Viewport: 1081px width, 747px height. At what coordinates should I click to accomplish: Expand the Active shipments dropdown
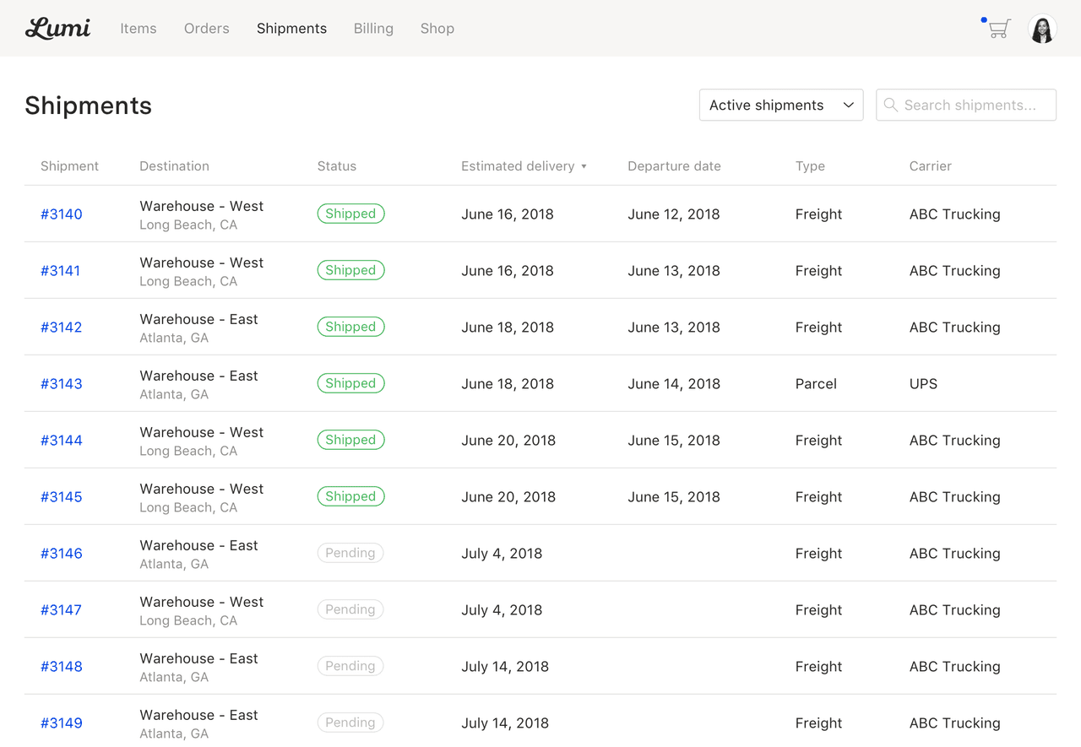(780, 106)
